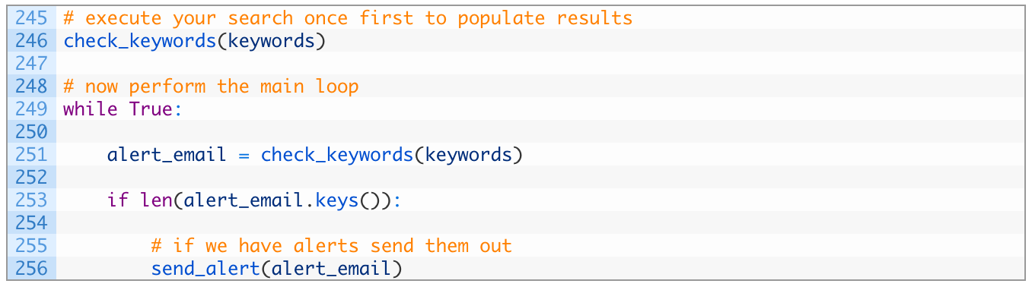The height and width of the screenshot is (290, 1032).
Task: Click line number 255 in the gutter
Action: 31,246
